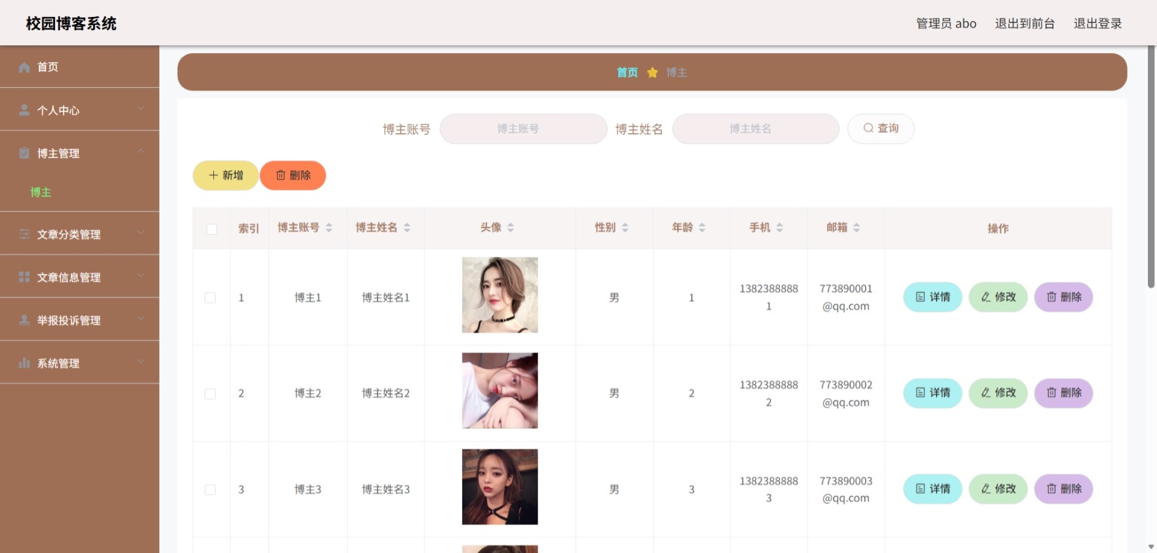Check the row checkbox for 博主2
Screen dimensions: 1157x553
210,394
